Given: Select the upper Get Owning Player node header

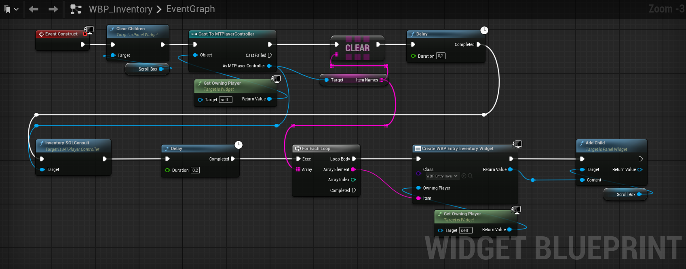Looking at the screenshot, I should 235,86.
